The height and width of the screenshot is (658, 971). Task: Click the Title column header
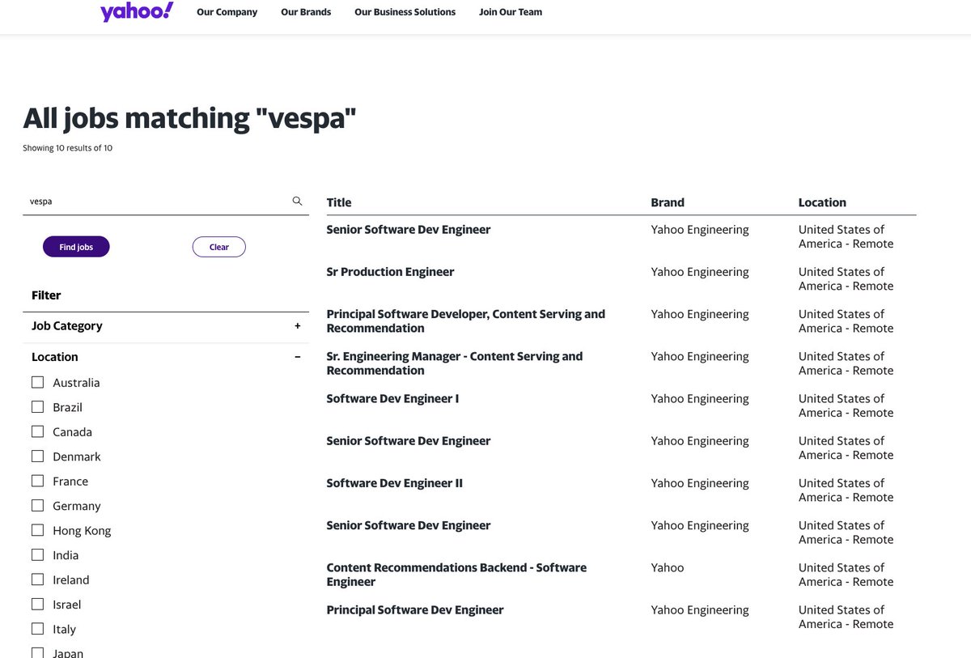tap(339, 202)
